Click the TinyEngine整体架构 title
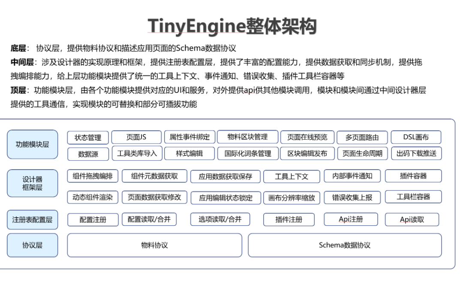This screenshot has width=463, height=281. [232, 26]
